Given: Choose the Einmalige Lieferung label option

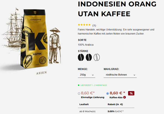Looking at the screenshot, I should pyautogui.click(x=92, y=97).
